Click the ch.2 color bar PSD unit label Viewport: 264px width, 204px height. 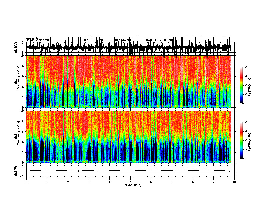[250, 142]
